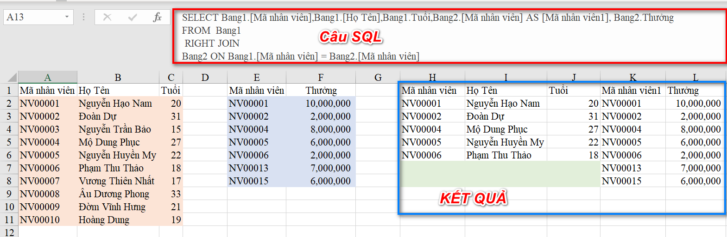Click age cell 33 in column C
Viewport: 727px width, 237px height.
coord(171,194)
